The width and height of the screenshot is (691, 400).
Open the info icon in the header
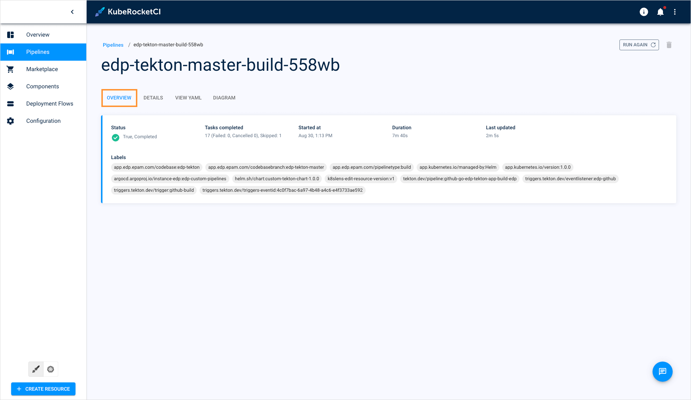(644, 12)
